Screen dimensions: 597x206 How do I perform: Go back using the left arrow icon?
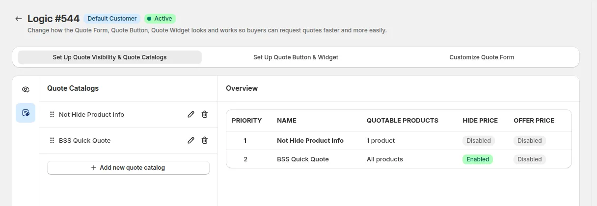(x=19, y=19)
